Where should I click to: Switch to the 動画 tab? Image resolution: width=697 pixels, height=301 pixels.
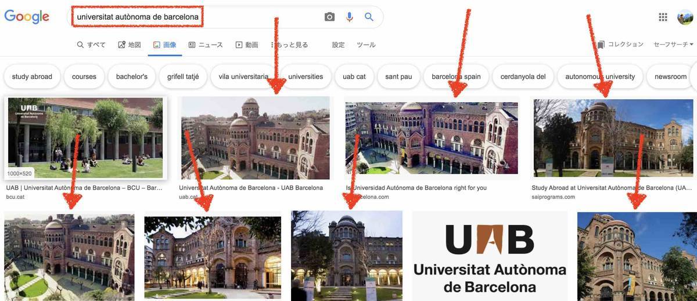tap(247, 45)
